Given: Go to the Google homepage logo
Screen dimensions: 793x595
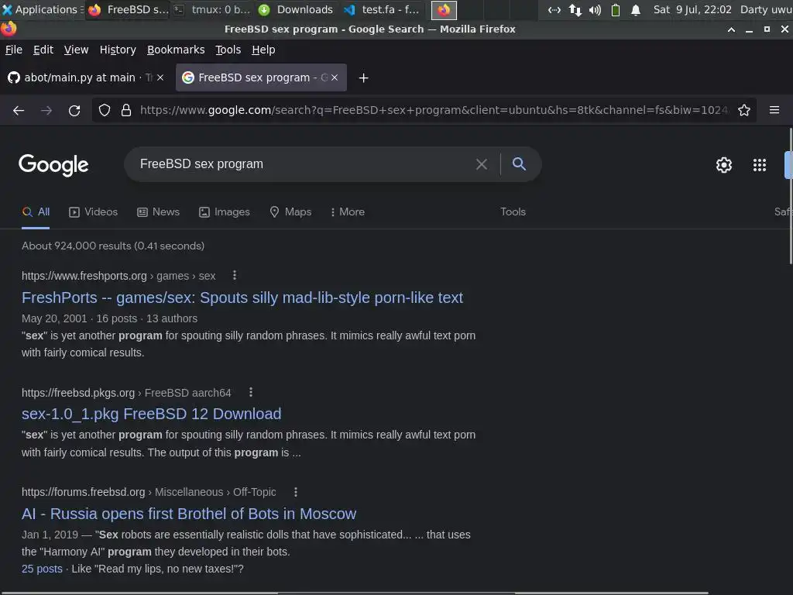Looking at the screenshot, I should (53, 165).
